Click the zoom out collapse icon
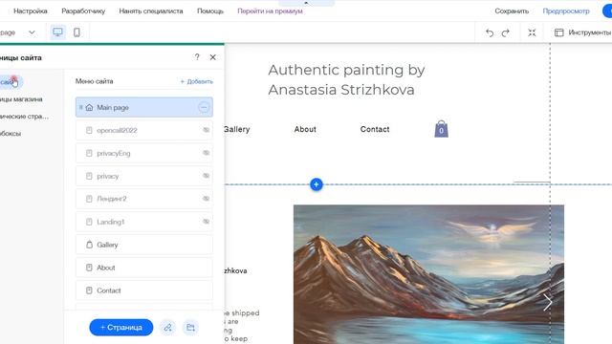The image size is (612, 344). 532,32
